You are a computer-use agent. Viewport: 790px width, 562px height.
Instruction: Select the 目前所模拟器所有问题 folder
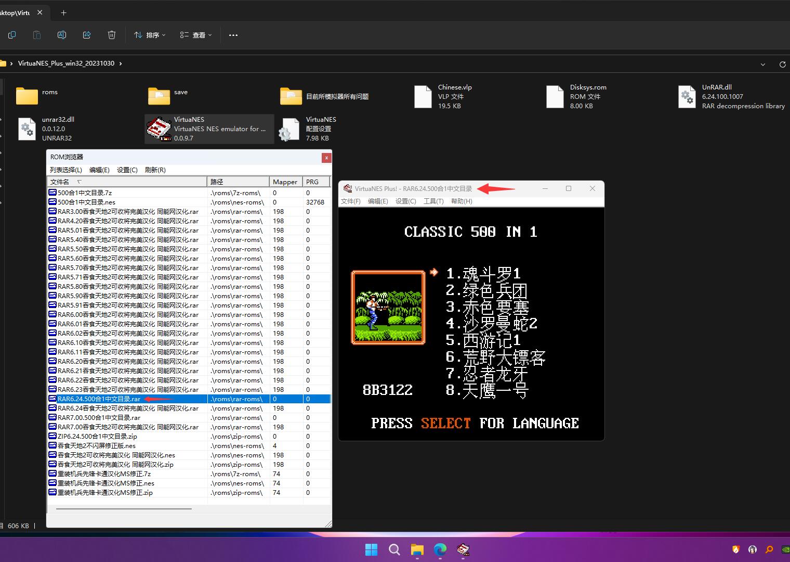[325, 96]
